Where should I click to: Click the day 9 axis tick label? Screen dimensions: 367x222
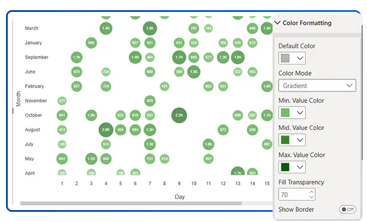tap(179, 183)
